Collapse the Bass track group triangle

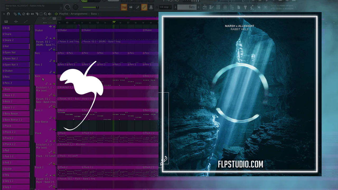50,84
